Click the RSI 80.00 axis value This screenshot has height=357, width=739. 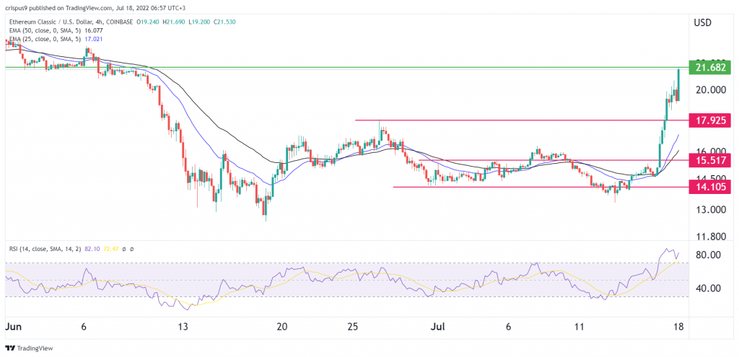(707, 255)
